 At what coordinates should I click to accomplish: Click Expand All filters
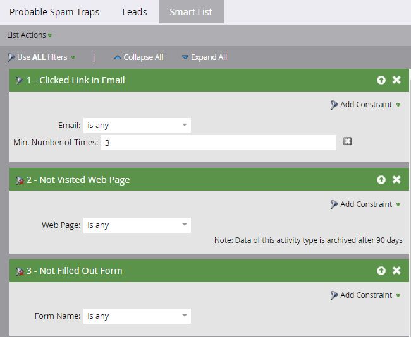point(204,57)
